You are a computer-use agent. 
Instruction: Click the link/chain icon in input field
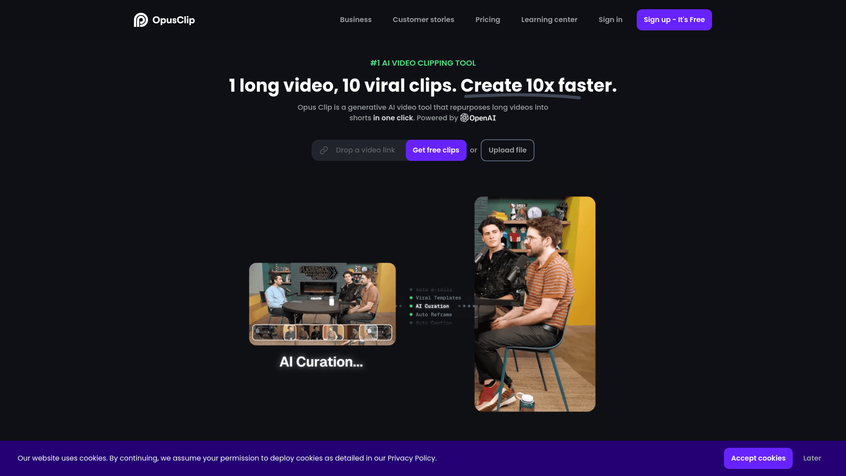click(324, 150)
